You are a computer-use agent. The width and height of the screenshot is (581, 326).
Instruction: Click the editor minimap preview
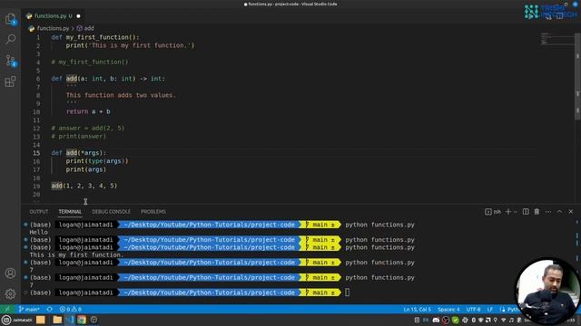[556, 38]
